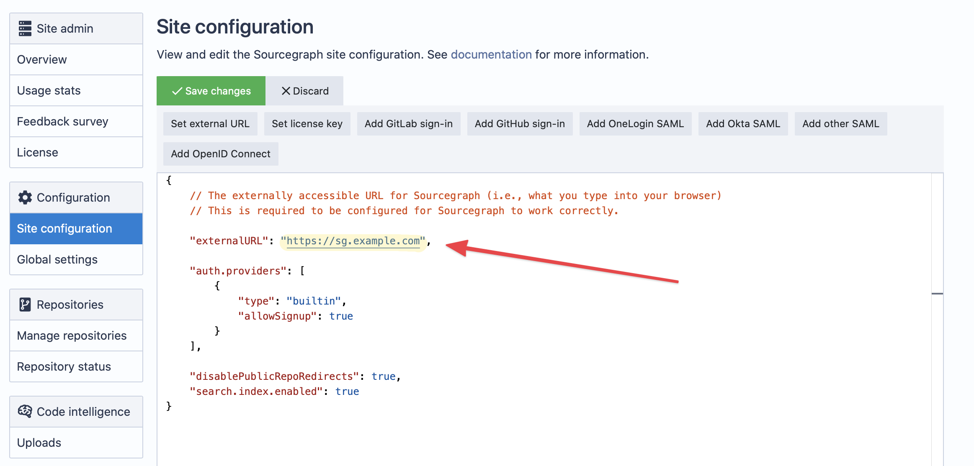This screenshot has height=466, width=974.
Task: Click the "This is required" comment line
Action: [404, 211]
